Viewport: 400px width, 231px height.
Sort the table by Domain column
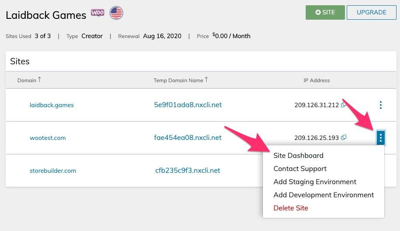29,80
